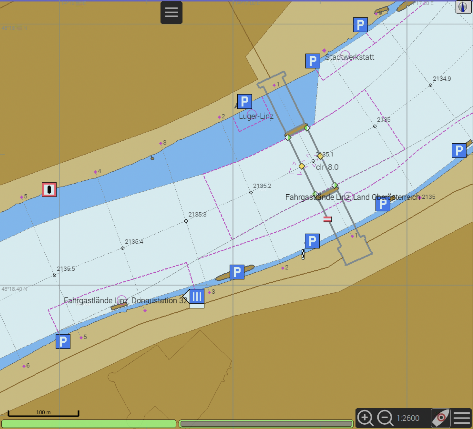Click the 100 m scale bar

click(x=43, y=413)
